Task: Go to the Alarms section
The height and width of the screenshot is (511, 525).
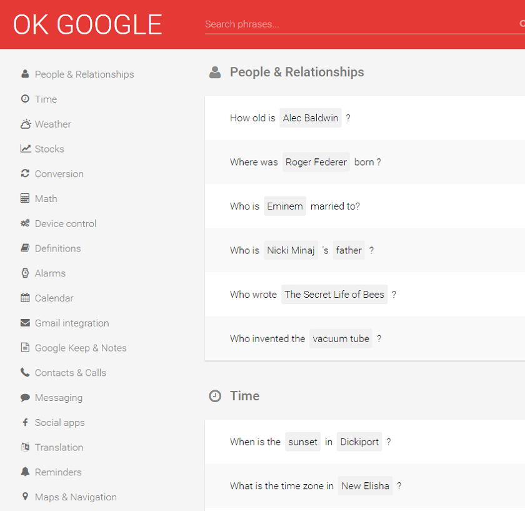Action: coord(50,273)
